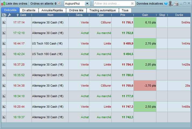Select price 9 499,9 cell

pyautogui.click(x=122, y=43)
